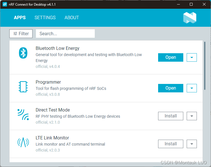Click "Tool for flash programming of nRF SoCs"
The image size is (211, 167).
click(71, 88)
